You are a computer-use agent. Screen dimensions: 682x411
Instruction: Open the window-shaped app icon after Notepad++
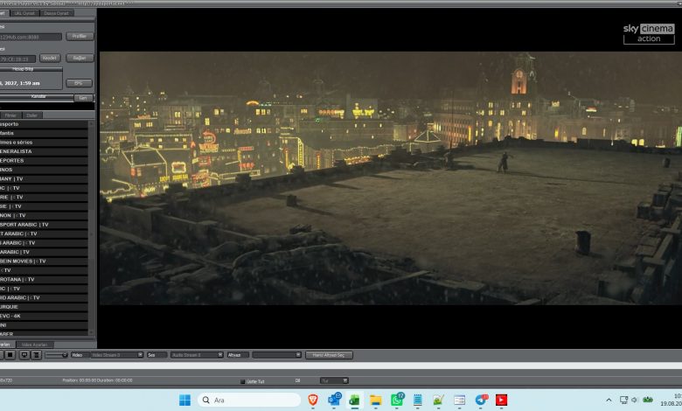[459, 401]
